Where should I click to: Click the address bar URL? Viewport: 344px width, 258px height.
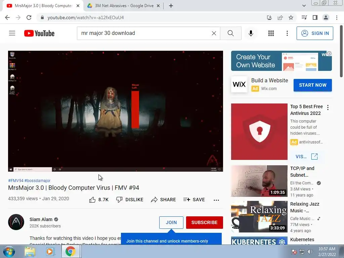[x=86, y=17]
